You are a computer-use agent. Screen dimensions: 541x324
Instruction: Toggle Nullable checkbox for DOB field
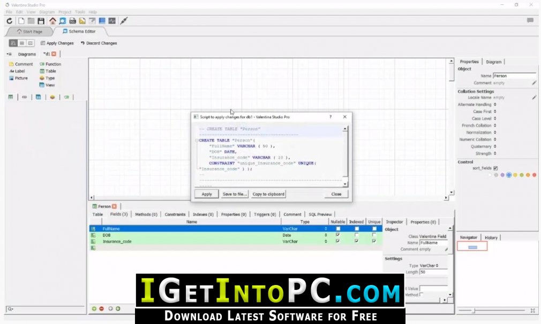pyautogui.click(x=338, y=235)
